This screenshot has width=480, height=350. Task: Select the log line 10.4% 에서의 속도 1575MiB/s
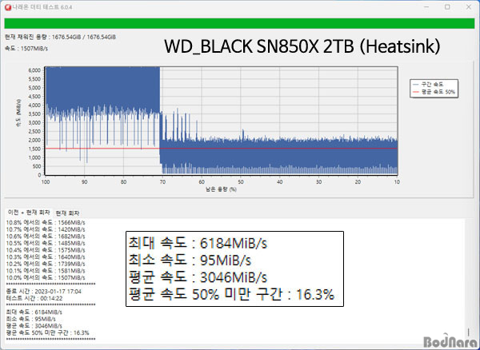click(46, 250)
